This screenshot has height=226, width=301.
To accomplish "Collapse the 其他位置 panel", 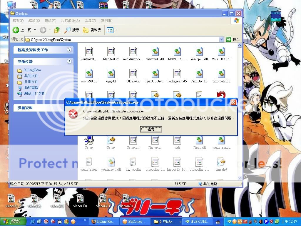I will [69, 62].
